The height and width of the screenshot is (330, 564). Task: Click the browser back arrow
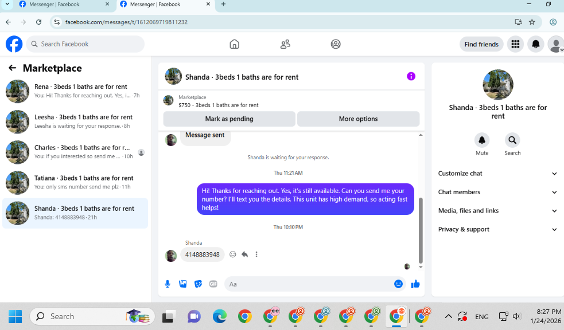[8, 22]
